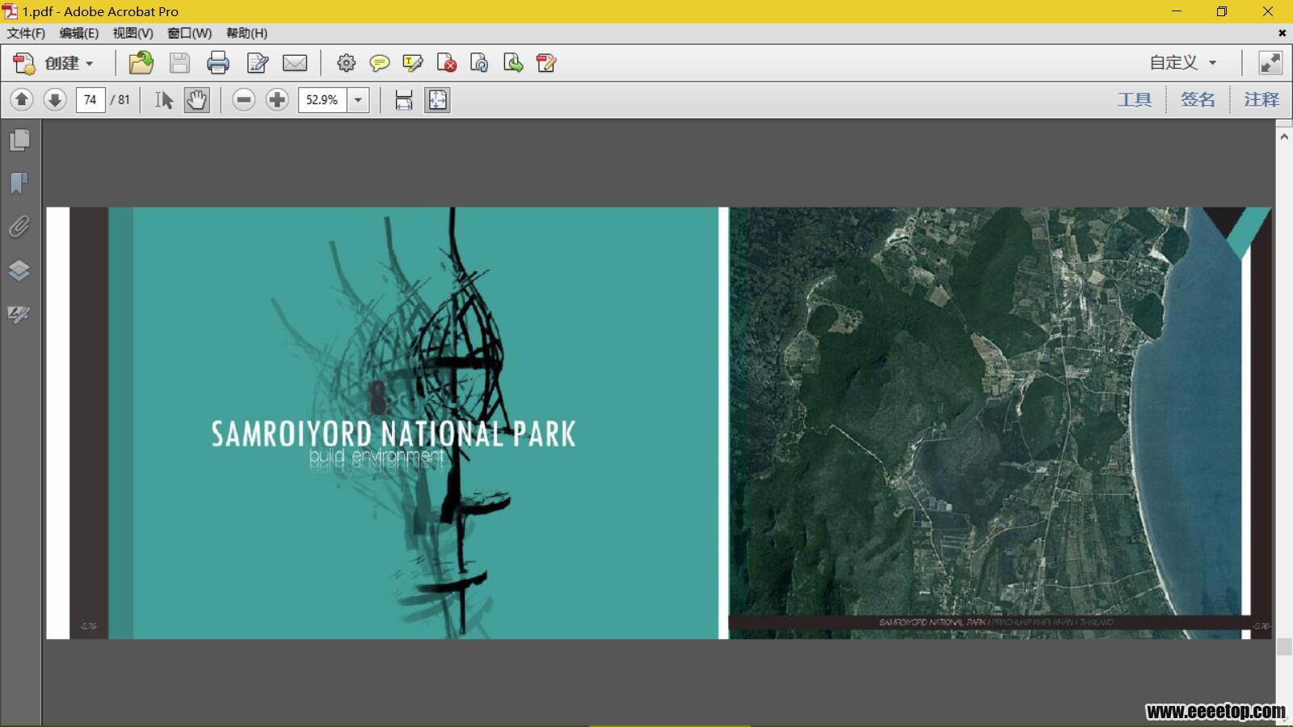Image resolution: width=1293 pixels, height=727 pixels.
Task: Expand the 创建 dropdown arrow
Action: click(x=90, y=64)
